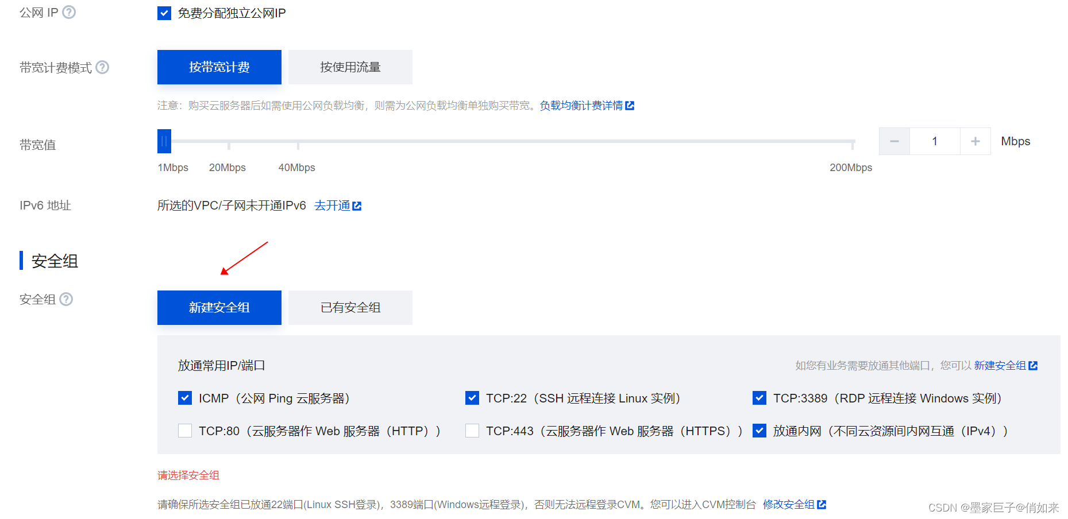Uncheck 免费分配独立公网IP

tap(164, 13)
